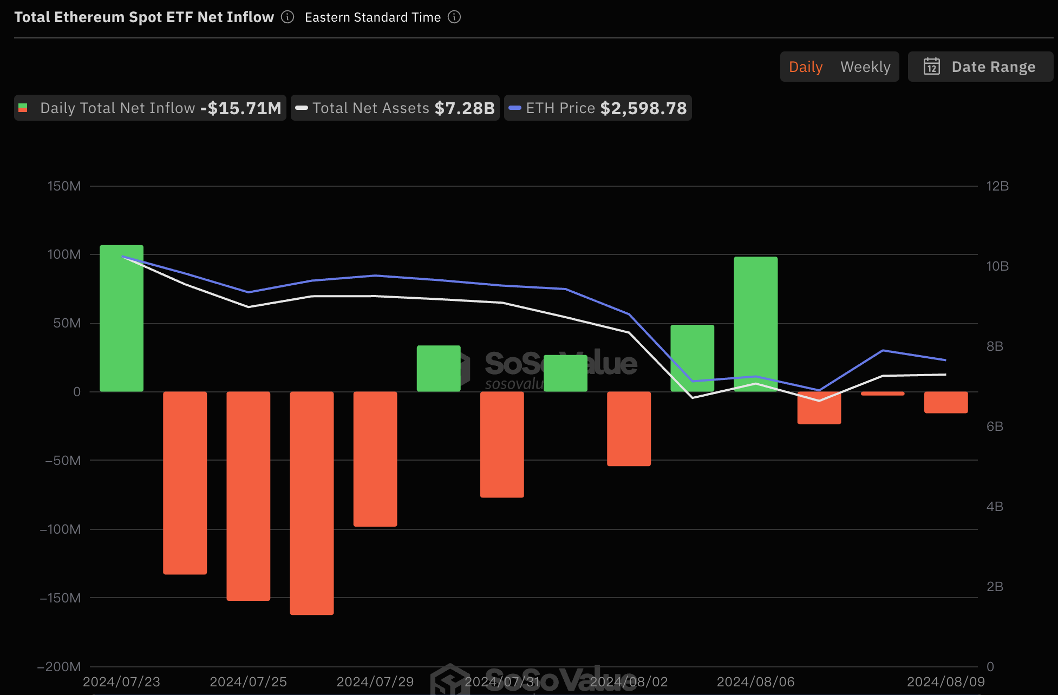Click SoSoValue watermark logo in chart center

tap(546, 368)
